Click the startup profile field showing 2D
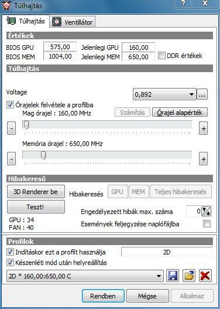The width and height of the screenshot is (220, 309). point(167,252)
